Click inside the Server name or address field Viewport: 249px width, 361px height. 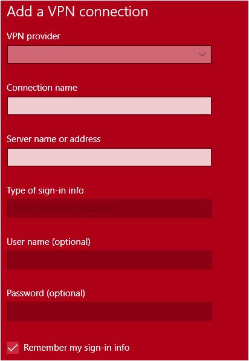click(109, 157)
